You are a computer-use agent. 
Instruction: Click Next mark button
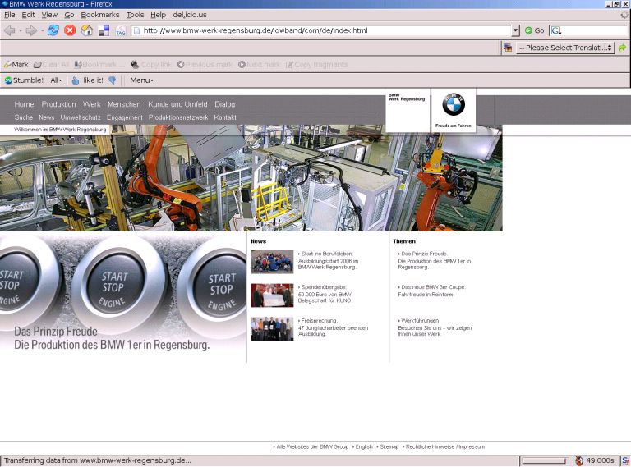[x=260, y=65]
